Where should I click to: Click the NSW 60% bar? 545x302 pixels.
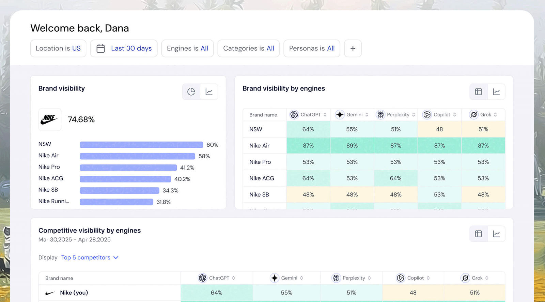point(141,145)
